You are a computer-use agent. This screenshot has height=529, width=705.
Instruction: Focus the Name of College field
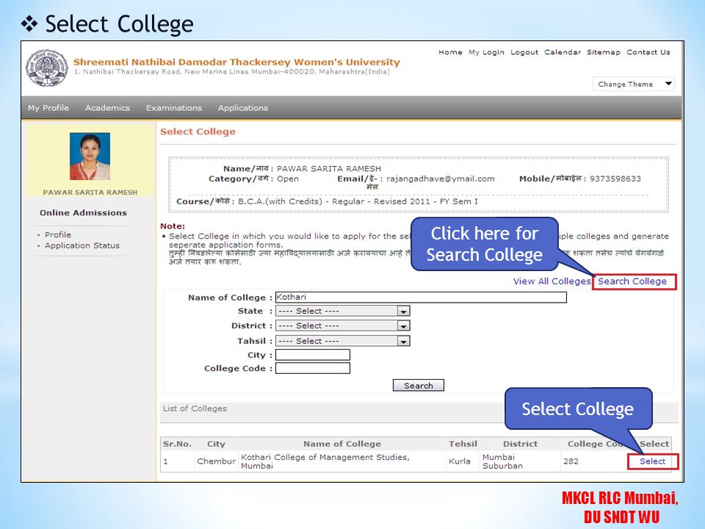421,297
